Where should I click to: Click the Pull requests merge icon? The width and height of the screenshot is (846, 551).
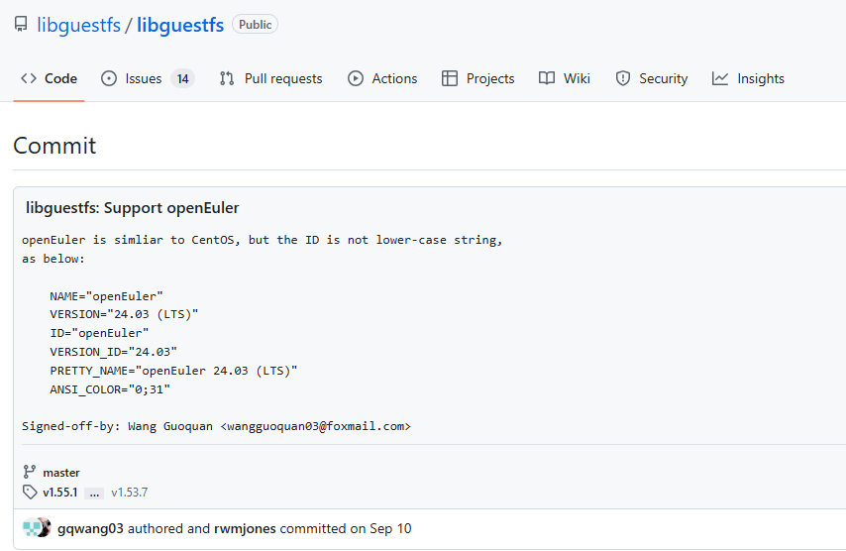pos(227,78)
